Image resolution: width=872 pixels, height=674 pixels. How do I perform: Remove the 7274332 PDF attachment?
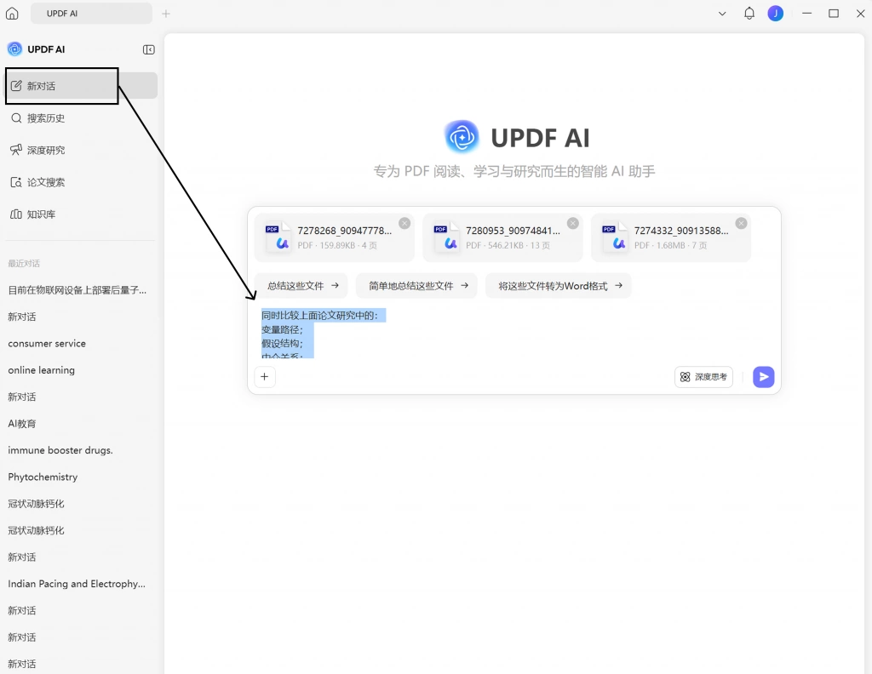[741, 223]
